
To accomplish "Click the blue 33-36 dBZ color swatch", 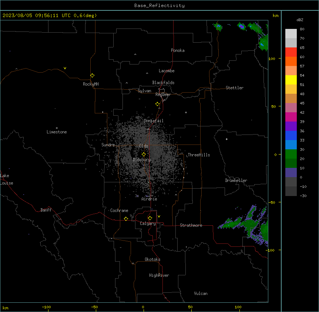I will point(291,135).
